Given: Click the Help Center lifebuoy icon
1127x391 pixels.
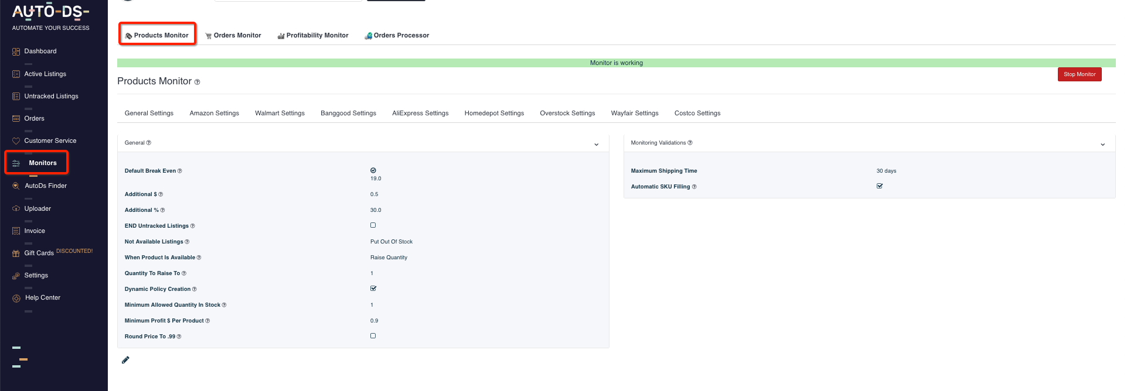Looking at the screenshot, I should tap(16, 299).
